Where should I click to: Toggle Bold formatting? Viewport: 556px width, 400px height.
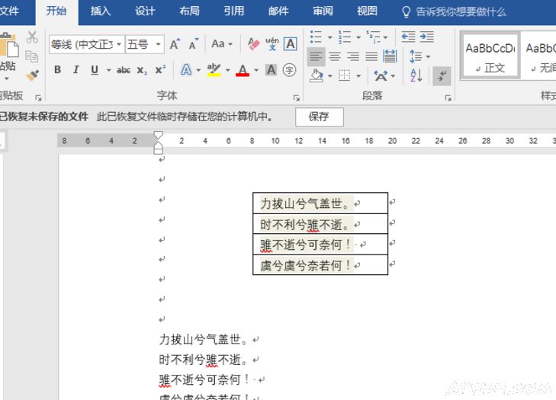point(57,70)
